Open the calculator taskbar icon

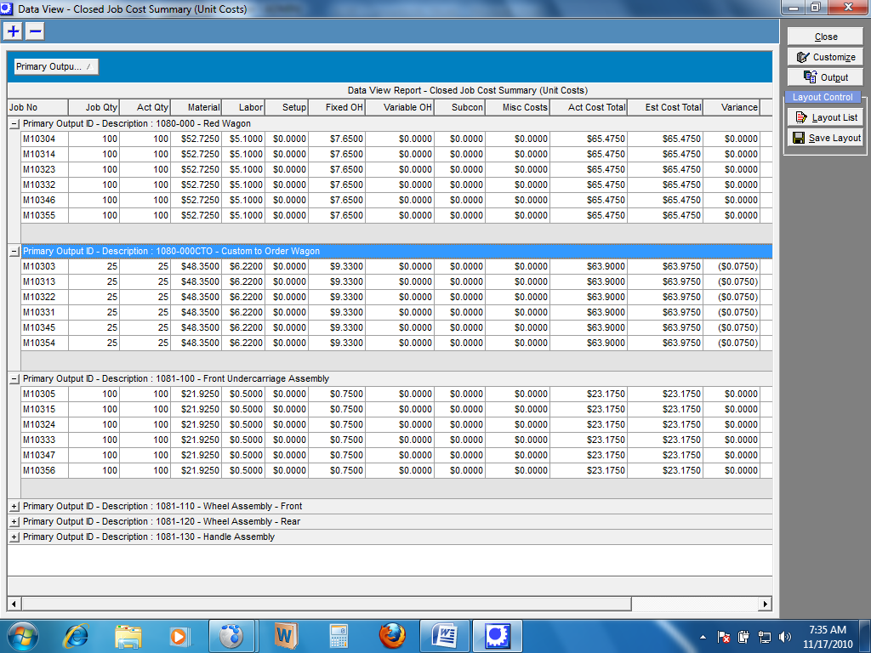pyautogui.click(x=339, y=635)
